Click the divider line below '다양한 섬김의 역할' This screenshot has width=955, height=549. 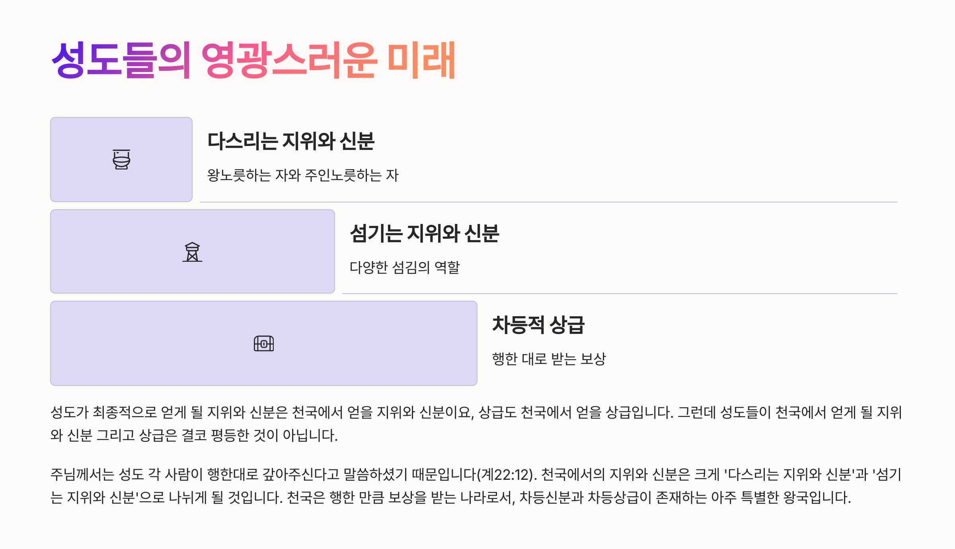click(620, 294)
